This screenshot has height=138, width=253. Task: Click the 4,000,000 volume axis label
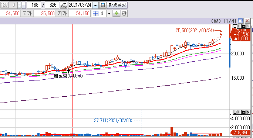[240, 119]
